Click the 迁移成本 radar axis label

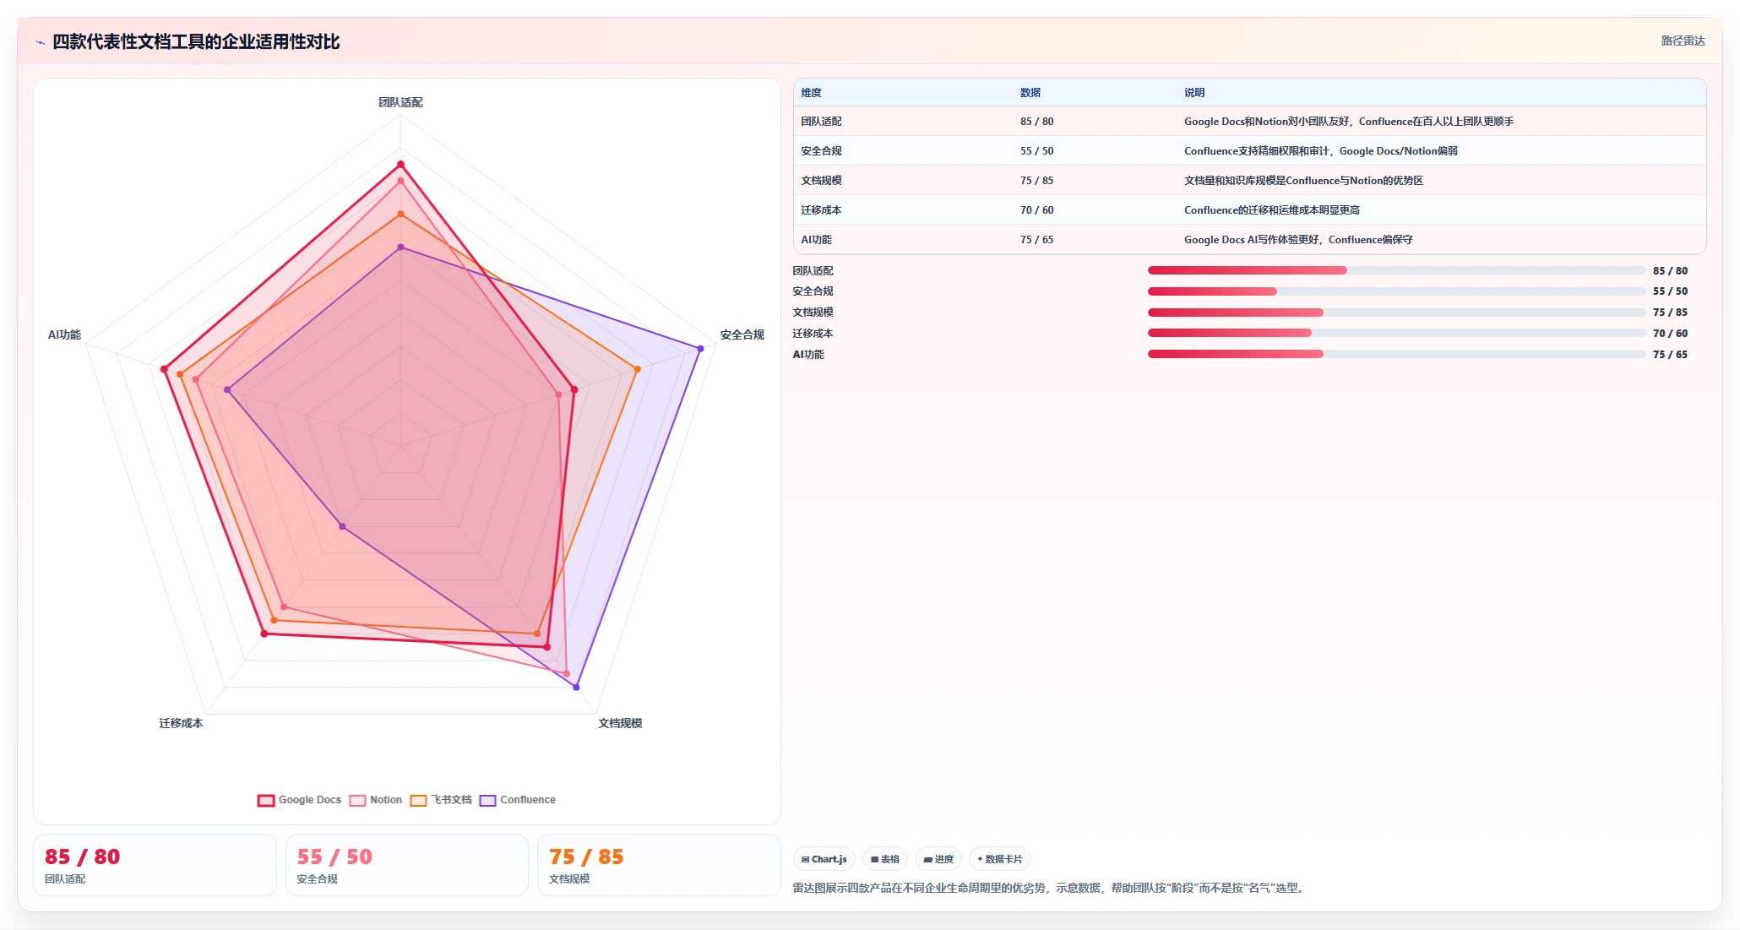pos(181,723)
